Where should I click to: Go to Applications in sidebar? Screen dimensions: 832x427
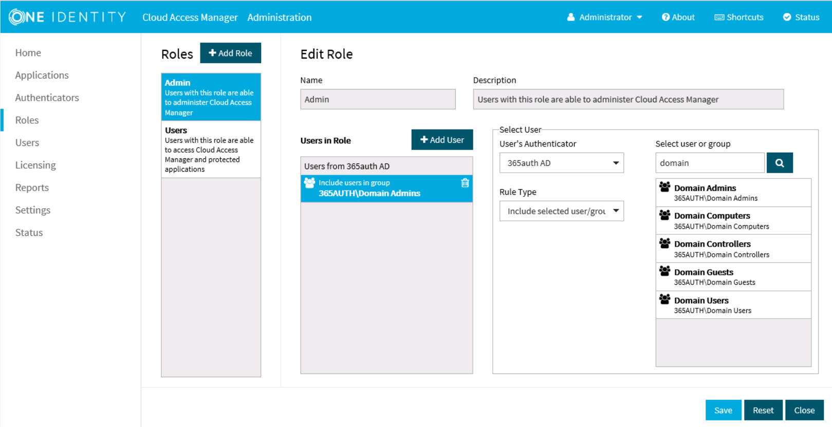tap(42, 75)
